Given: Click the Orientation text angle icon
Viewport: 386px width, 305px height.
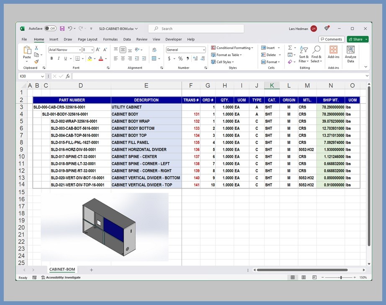Looking at the screenshot, I should click(137, 50).
